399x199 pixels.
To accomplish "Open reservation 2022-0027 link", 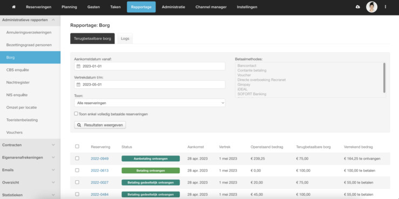I will tap(99, 182).
